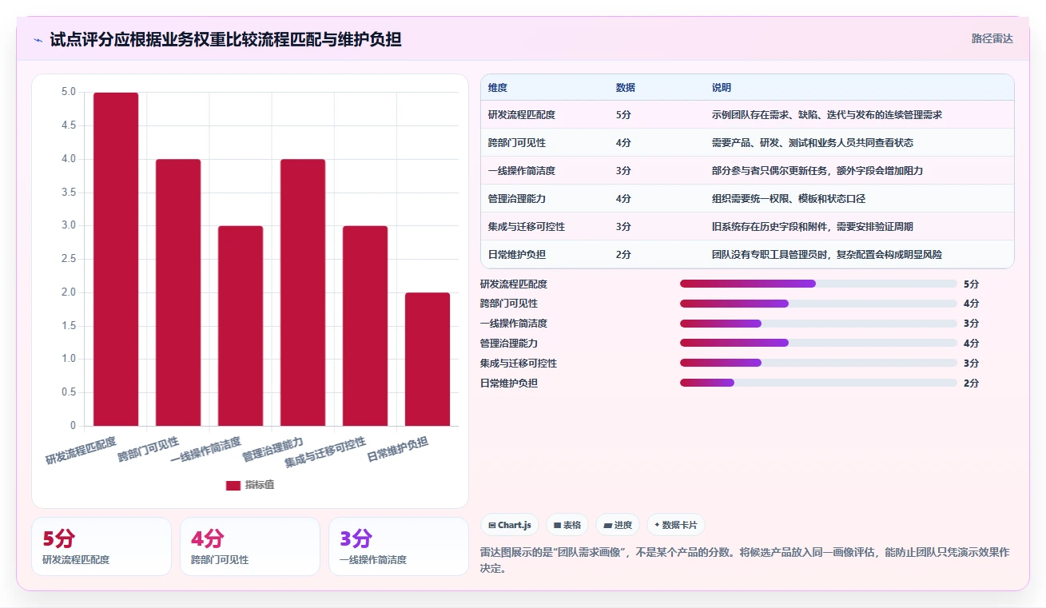
Task: Click the 日常维护负担 bar in chart
Action: [x=428, y=359]
